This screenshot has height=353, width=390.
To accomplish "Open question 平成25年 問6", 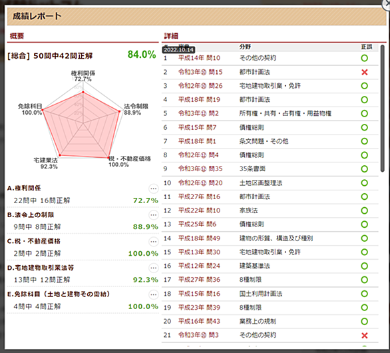I will click(197, 224).
